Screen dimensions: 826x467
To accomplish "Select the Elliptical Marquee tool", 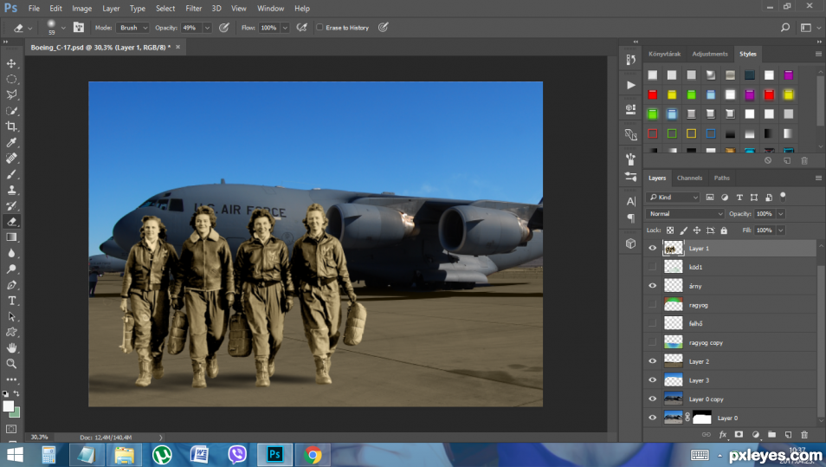I will [x=11, y=79].
